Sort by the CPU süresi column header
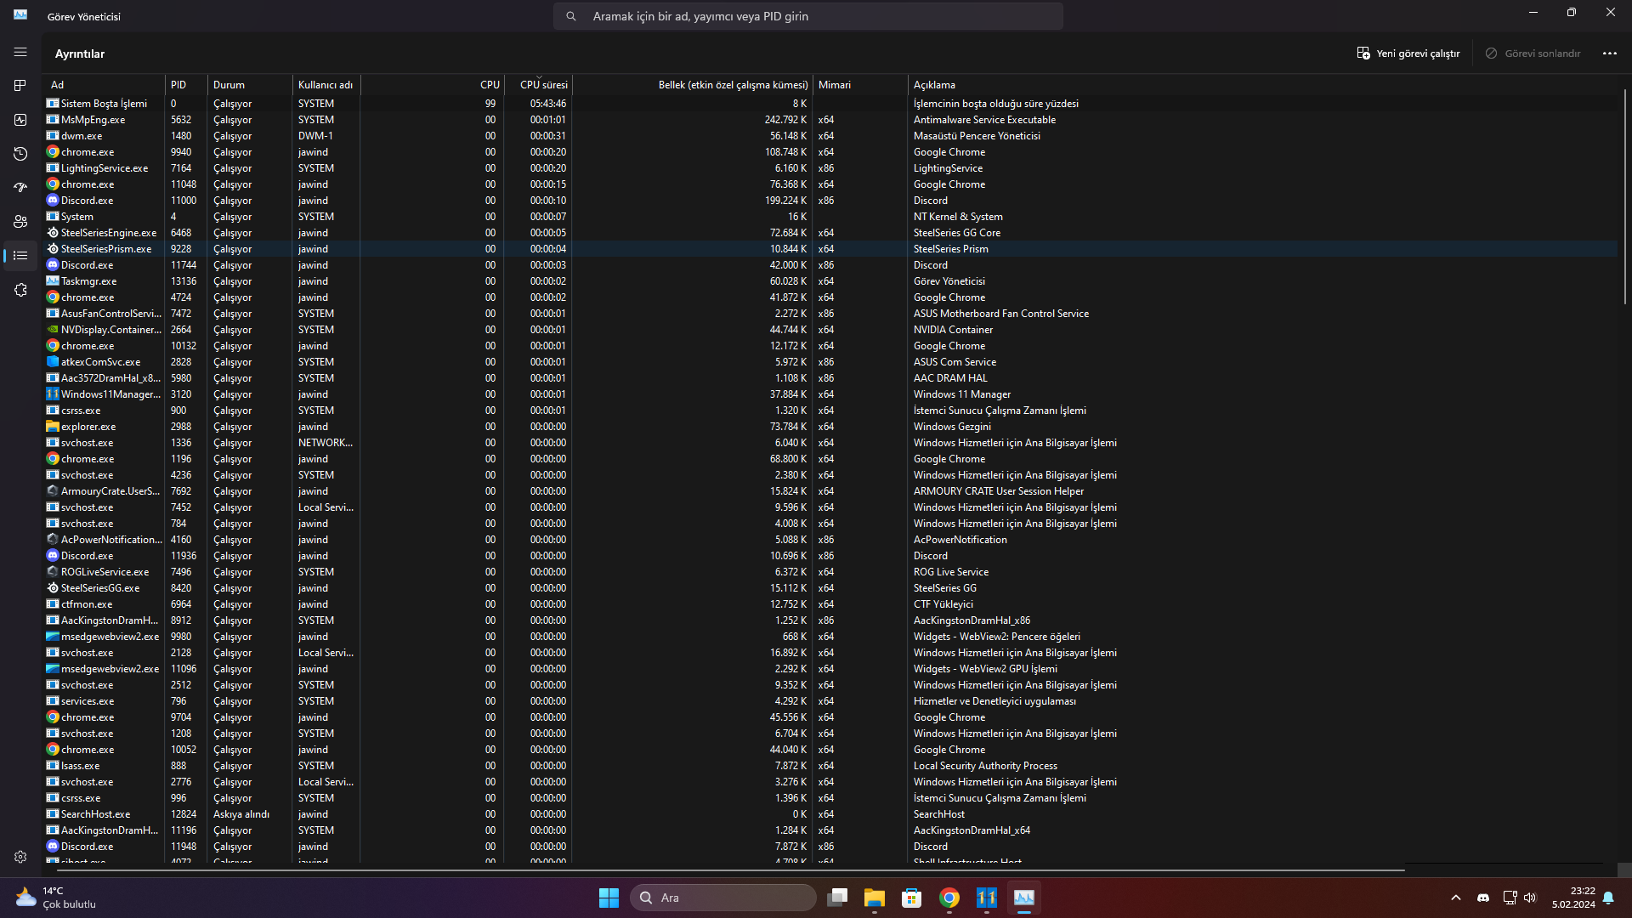The image size is (1632, 918). click(x=538, y=85)
